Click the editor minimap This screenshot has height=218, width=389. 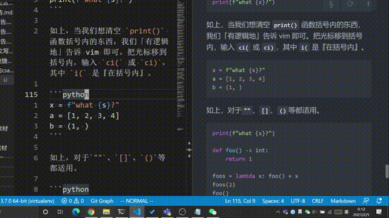point(181,62)
